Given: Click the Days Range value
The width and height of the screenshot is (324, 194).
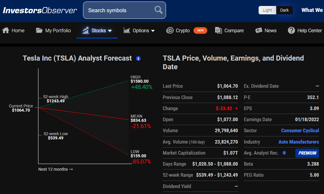Looking at the screenshot, I should click(215, 164).
